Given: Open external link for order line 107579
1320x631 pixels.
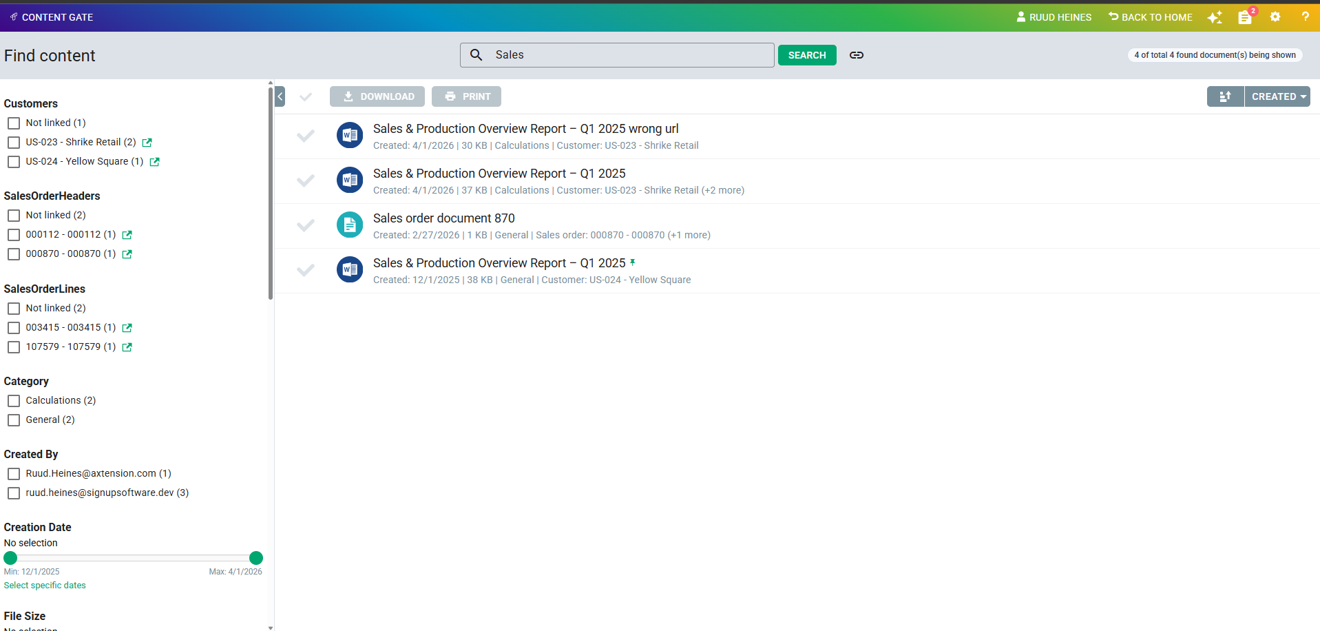Looking at the screenshot, I should pos(127,347).
